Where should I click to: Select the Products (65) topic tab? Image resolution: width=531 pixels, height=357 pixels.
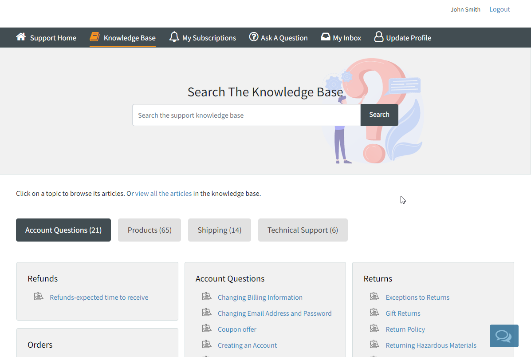click(x=149, y=230)
